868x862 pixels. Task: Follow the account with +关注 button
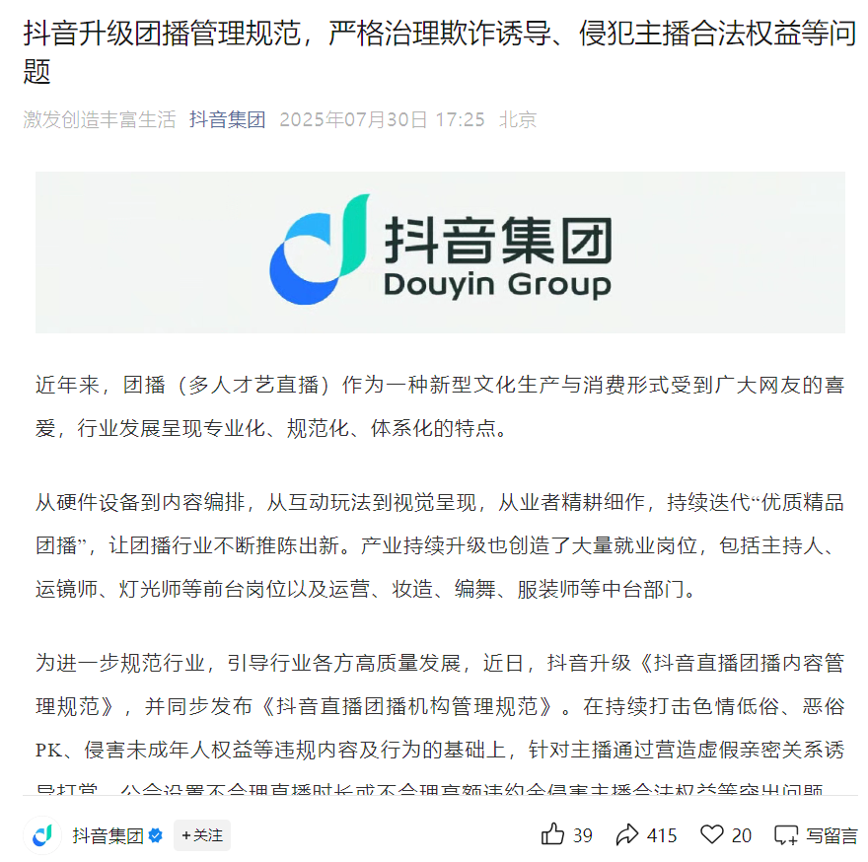pyautogui.click(x=202, y=834)
